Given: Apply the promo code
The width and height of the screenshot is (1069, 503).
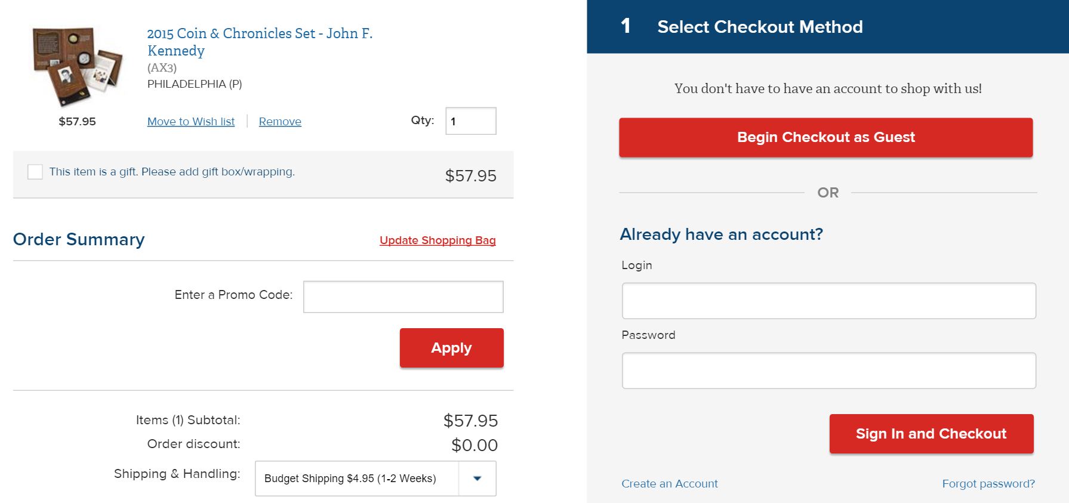Looking at the screenshot, I should pyautogui.click(x=452, y=348).
